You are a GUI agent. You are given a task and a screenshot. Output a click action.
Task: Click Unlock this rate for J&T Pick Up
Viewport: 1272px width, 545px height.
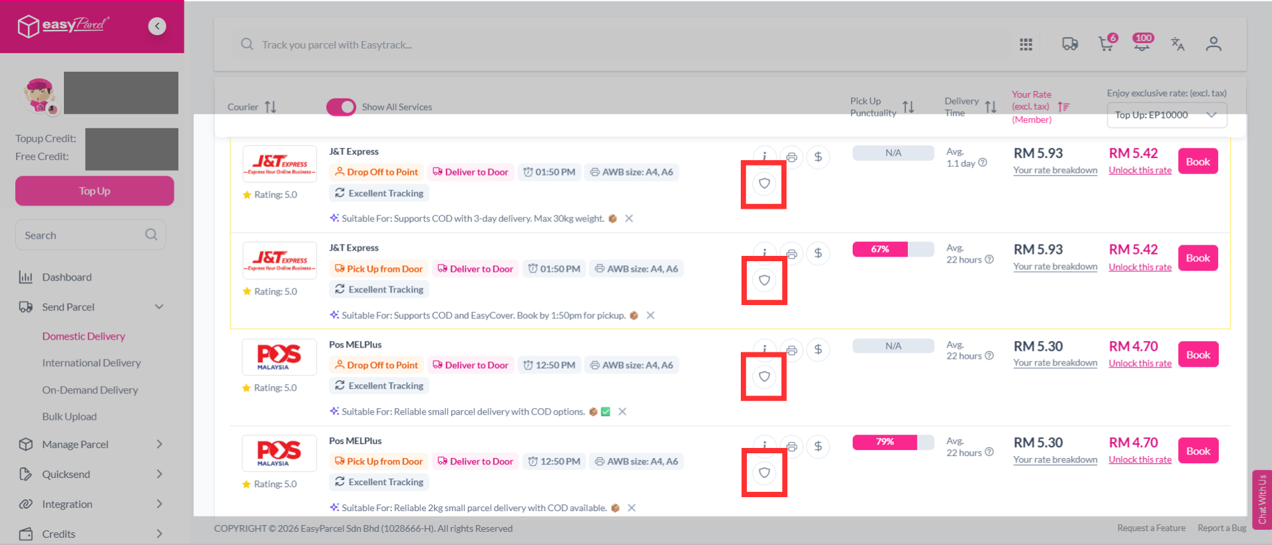click(x=1140, y=267)
